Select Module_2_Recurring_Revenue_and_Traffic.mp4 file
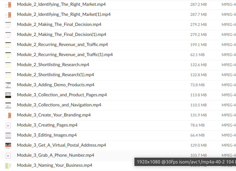236x171 pixels. 62,45
